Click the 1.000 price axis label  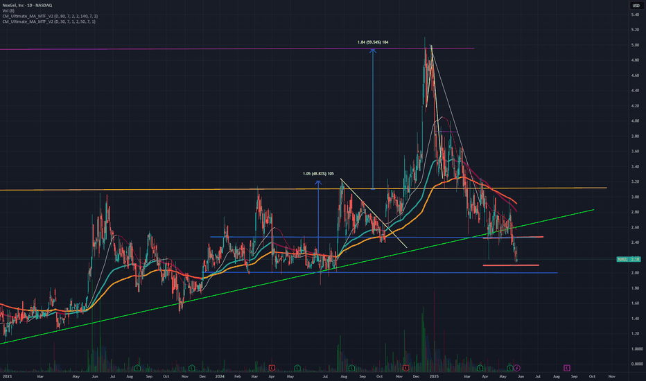coord(636,349)
